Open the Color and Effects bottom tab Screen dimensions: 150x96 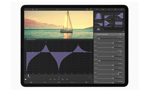tap(86, 82)
